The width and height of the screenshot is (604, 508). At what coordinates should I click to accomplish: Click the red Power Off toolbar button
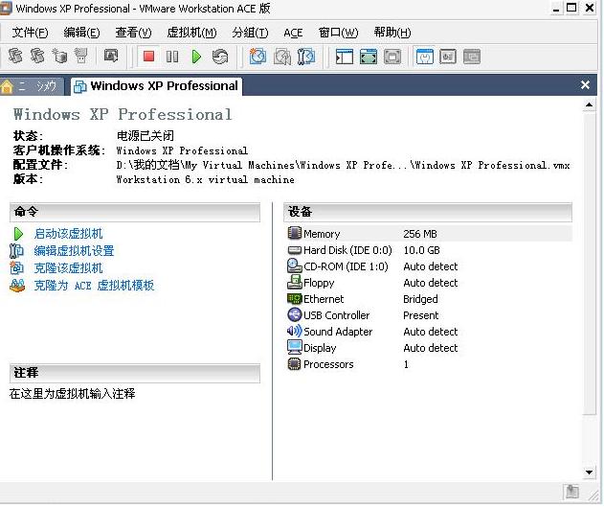[x=148, y=57]
